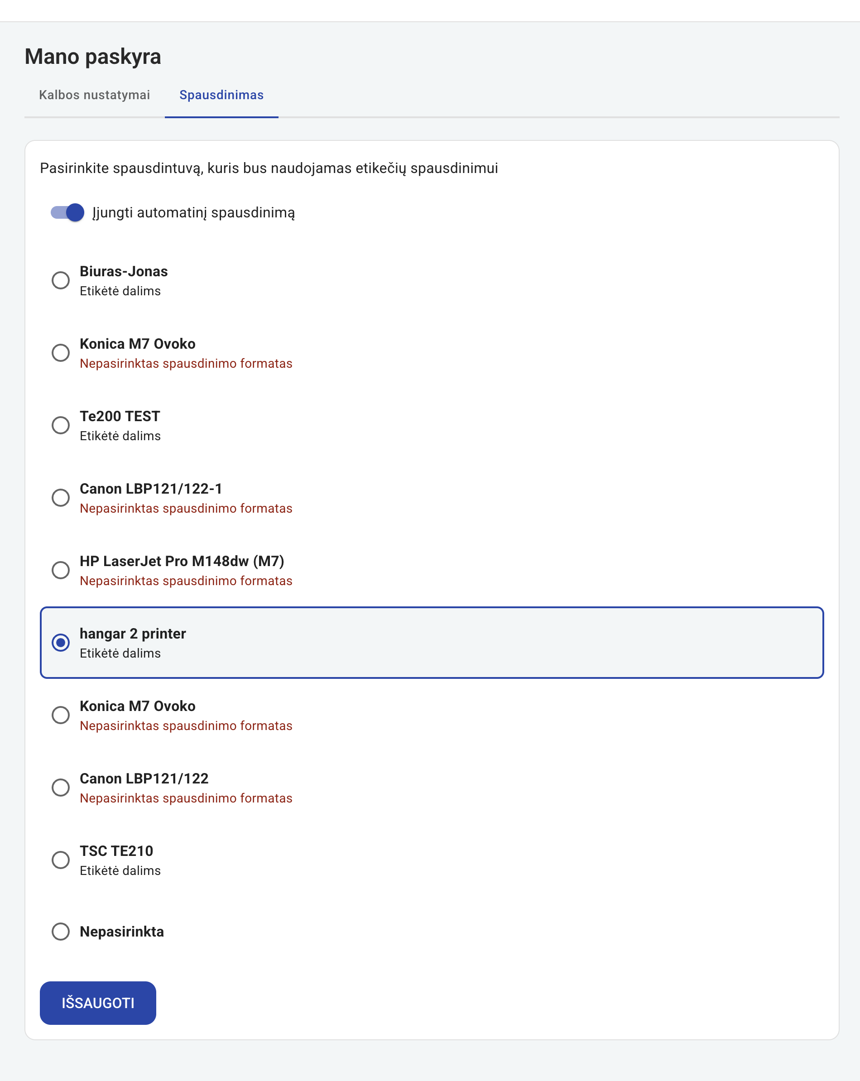Select Te200 TEST printer radio button
Screen dimensions: 860x1081
[61, 425]
